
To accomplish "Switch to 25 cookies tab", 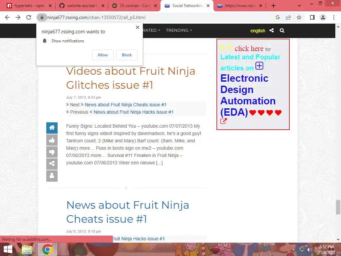I will (135, 6).
